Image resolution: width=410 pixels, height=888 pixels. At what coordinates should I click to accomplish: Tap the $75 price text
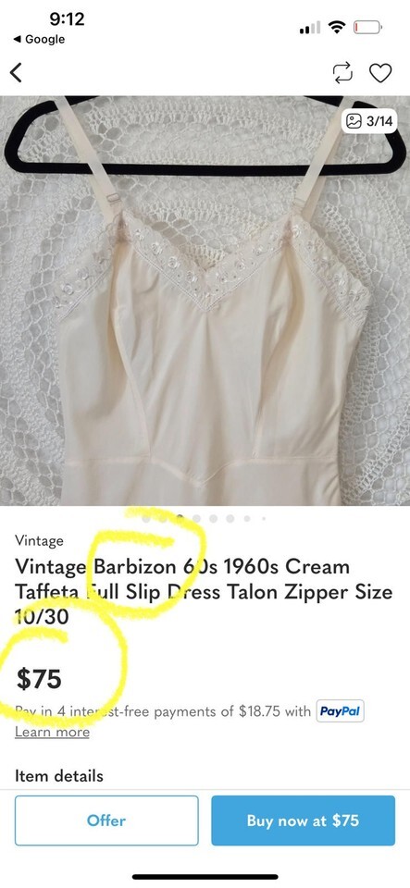(x=39, y=679)
